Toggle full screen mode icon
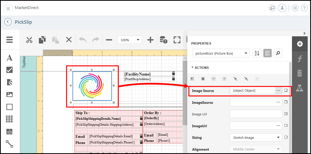 (x=177, y=40)
